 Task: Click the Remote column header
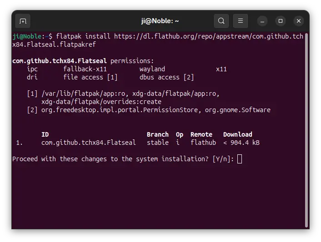(x=201, y=134)
